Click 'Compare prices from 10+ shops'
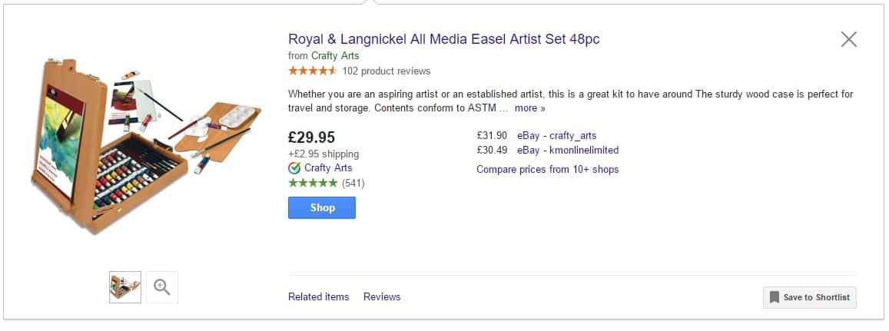The width and height of the screenshot is (889, 331). (x=547, y=169)
